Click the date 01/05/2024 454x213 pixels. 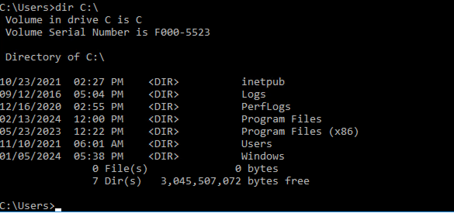[x=30, y=156]
